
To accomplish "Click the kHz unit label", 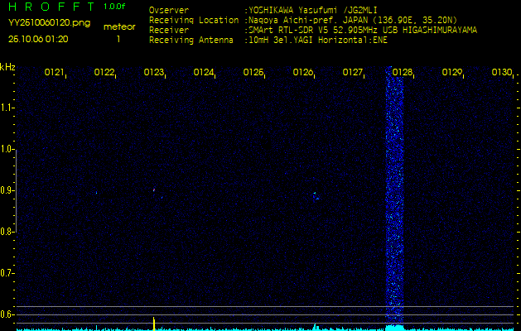I will tap(7, 67).
